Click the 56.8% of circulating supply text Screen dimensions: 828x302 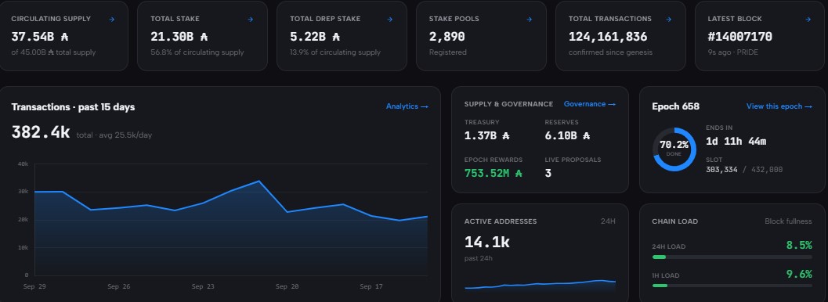point(197,52)
